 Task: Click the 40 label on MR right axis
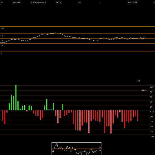pos(151,102)
